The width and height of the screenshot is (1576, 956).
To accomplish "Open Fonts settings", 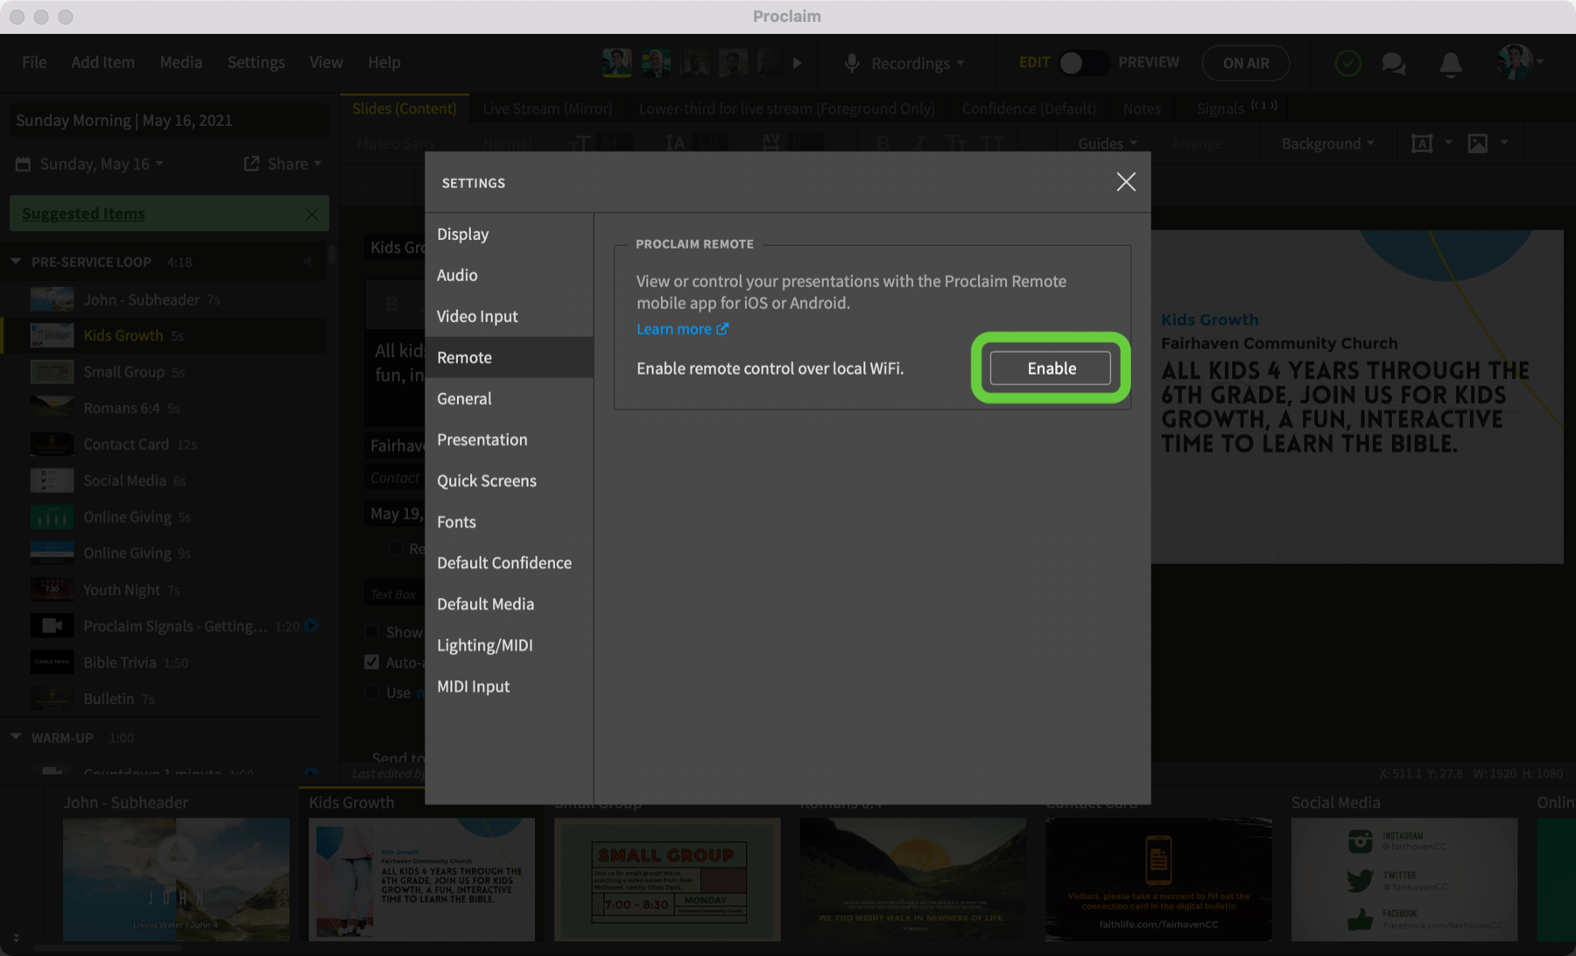I will pyautogui.click(x=509, y=522).
